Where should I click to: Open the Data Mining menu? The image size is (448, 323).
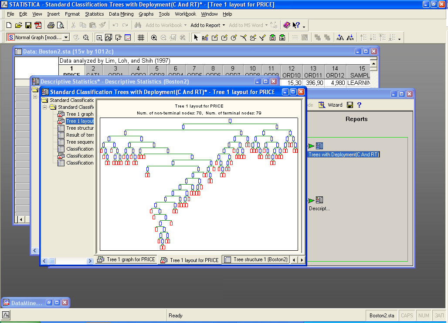pos(121,14)
